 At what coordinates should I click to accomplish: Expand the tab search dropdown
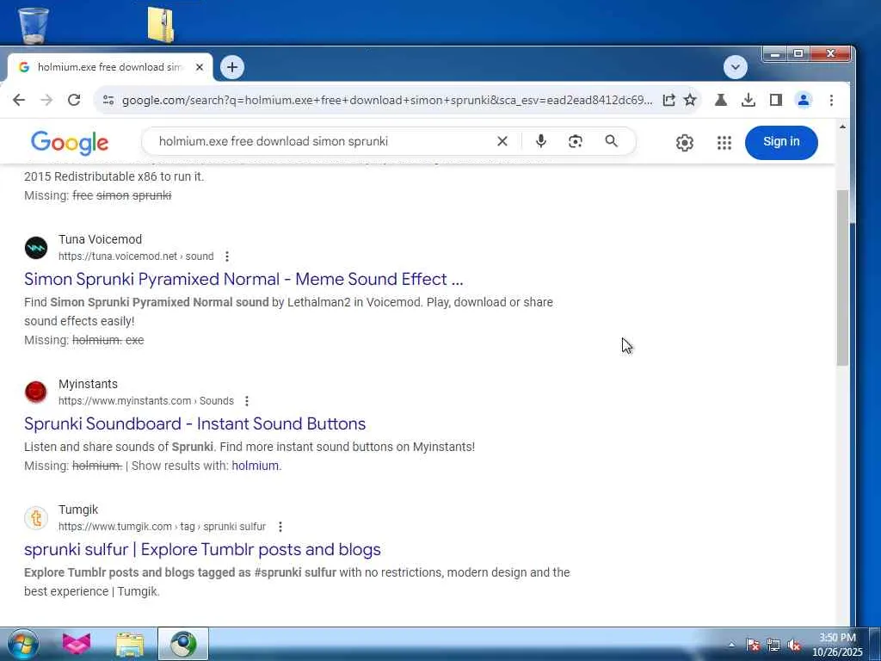[x=735, y=67]
